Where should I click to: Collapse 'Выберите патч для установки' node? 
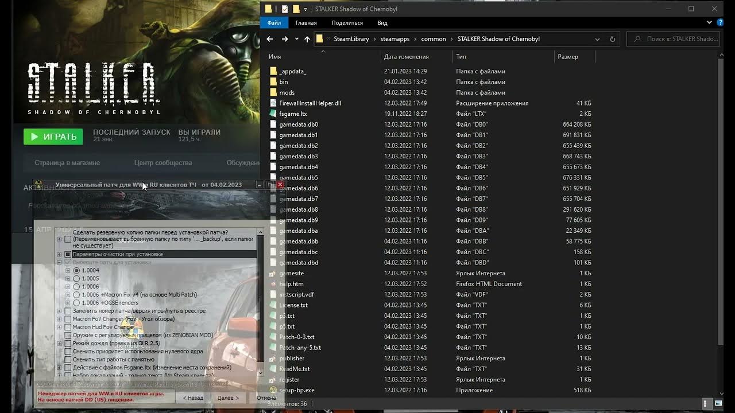click(x=59, y=262)
